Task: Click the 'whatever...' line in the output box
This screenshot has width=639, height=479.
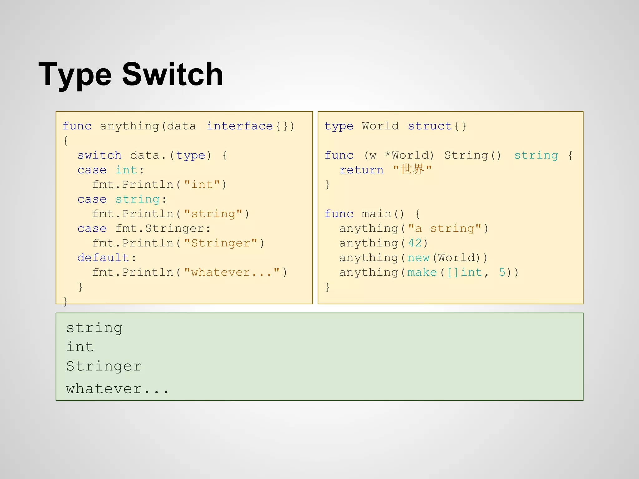Action: pyautogui.click(x=117, y=389)
